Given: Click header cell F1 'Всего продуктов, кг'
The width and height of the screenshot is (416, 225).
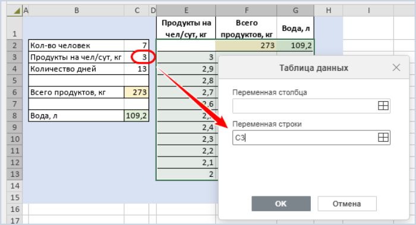Looking at the screenshot, I should click(x=246, y=28).
